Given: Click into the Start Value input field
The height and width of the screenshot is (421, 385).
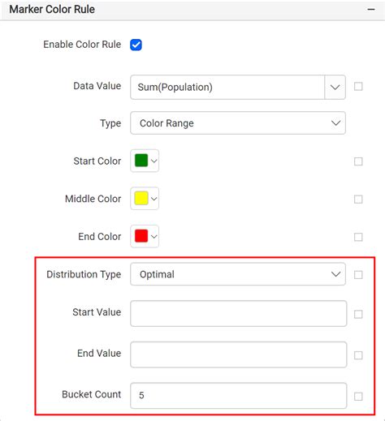Looking at the screenshot, I should point(238,313).
